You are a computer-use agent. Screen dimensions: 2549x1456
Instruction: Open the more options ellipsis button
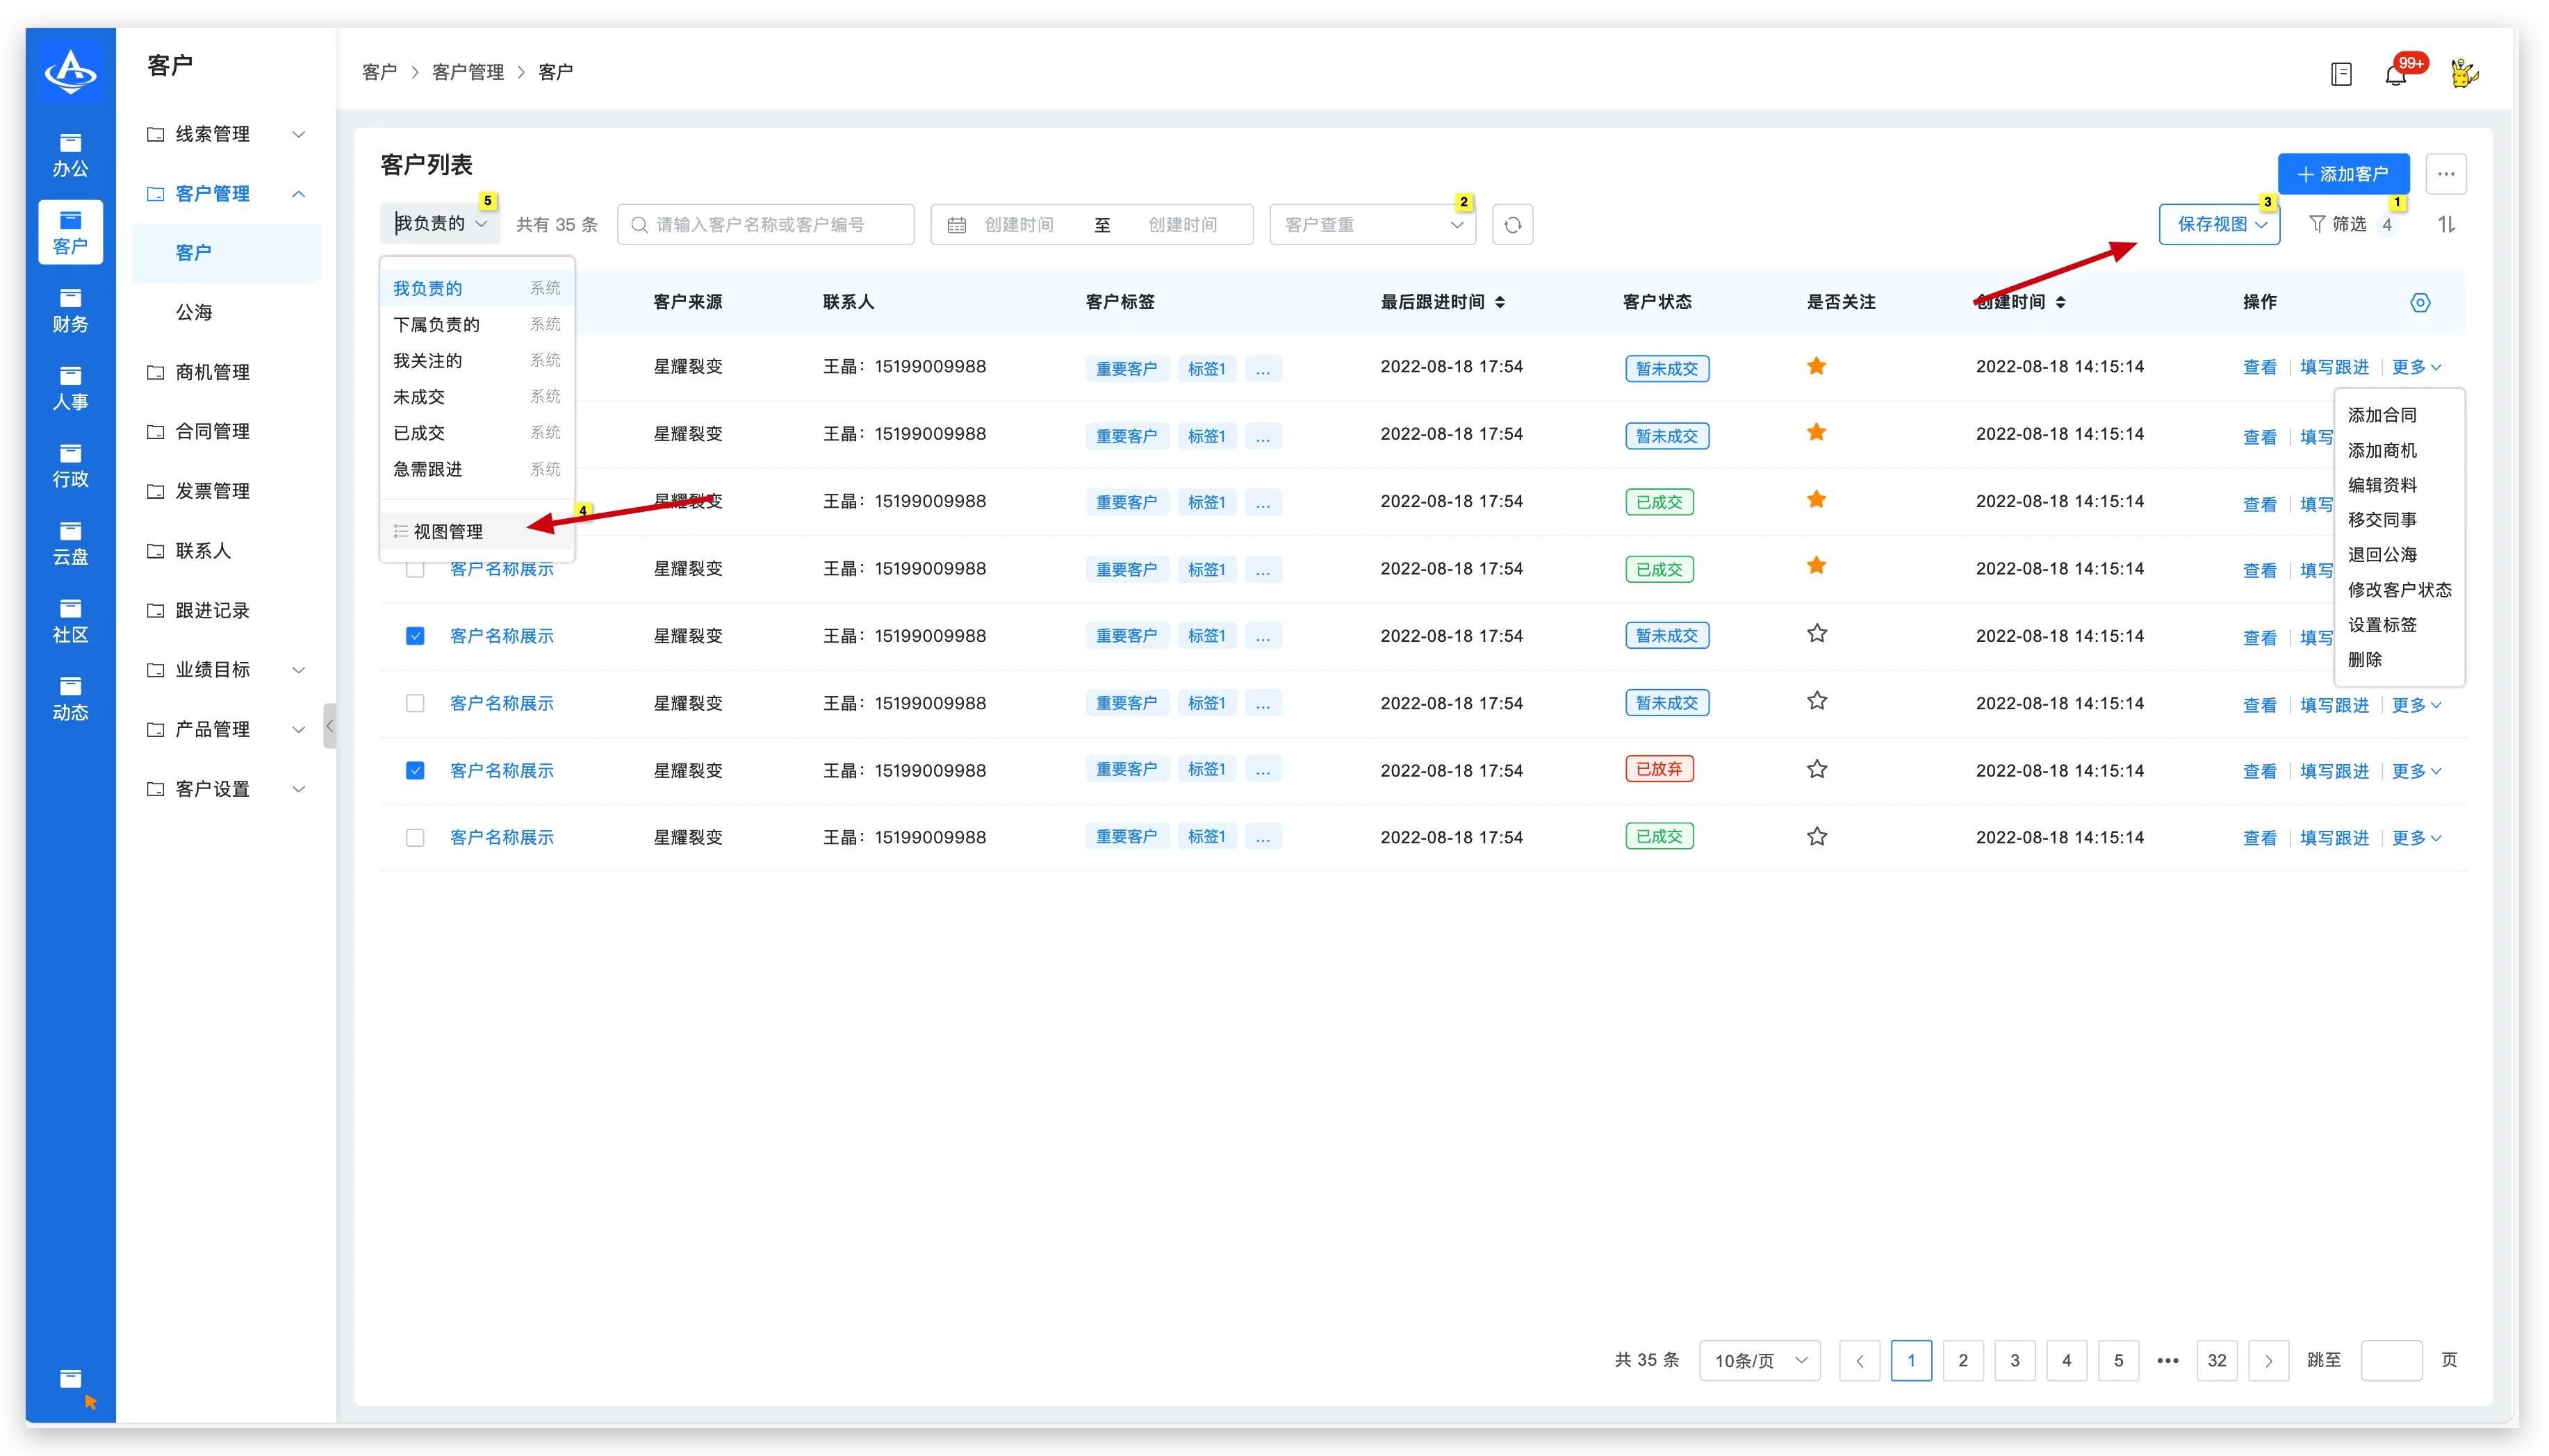[x=2446, y=174]
